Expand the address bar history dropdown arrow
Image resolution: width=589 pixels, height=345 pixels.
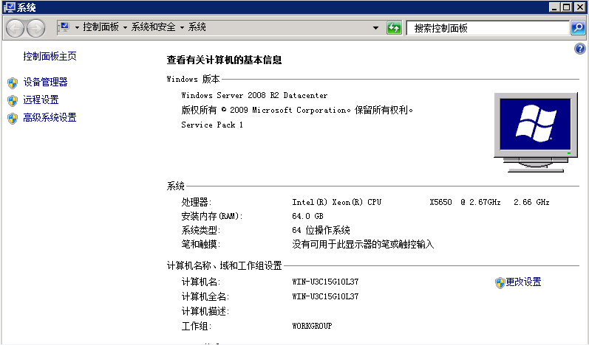[376, 27]
